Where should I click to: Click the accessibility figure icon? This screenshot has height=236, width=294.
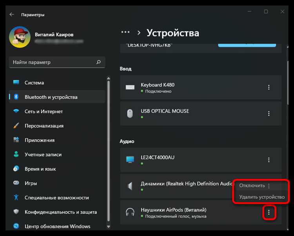click(16, 197)
